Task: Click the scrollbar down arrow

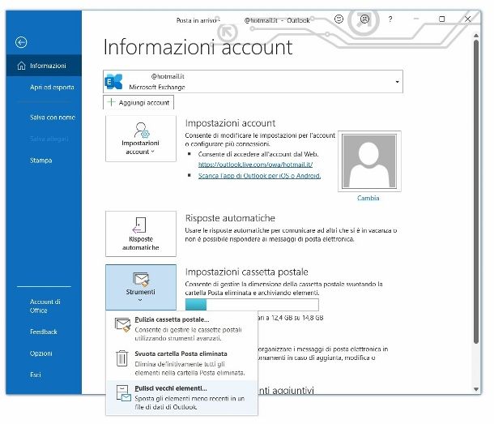Action: [x=476, y=389]
